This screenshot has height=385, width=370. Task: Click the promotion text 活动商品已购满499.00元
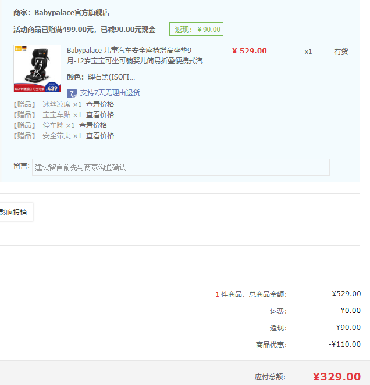click(54, 30)
